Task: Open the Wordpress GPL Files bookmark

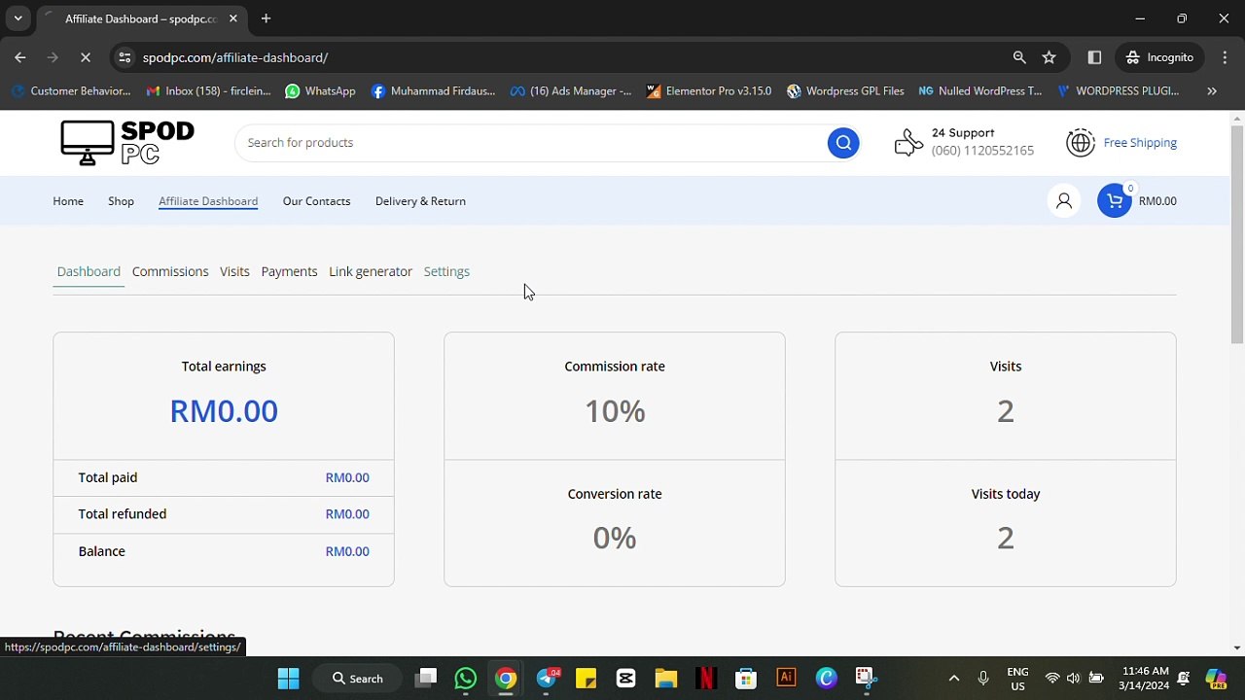Action: pos(845,91)
